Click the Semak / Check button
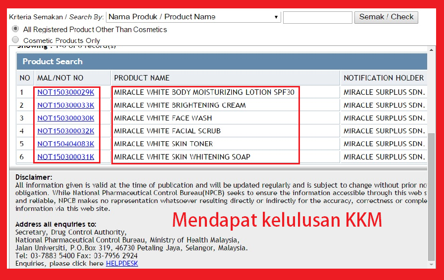The width and height of the screenshot is (444, 280). (x=386, y=17)
